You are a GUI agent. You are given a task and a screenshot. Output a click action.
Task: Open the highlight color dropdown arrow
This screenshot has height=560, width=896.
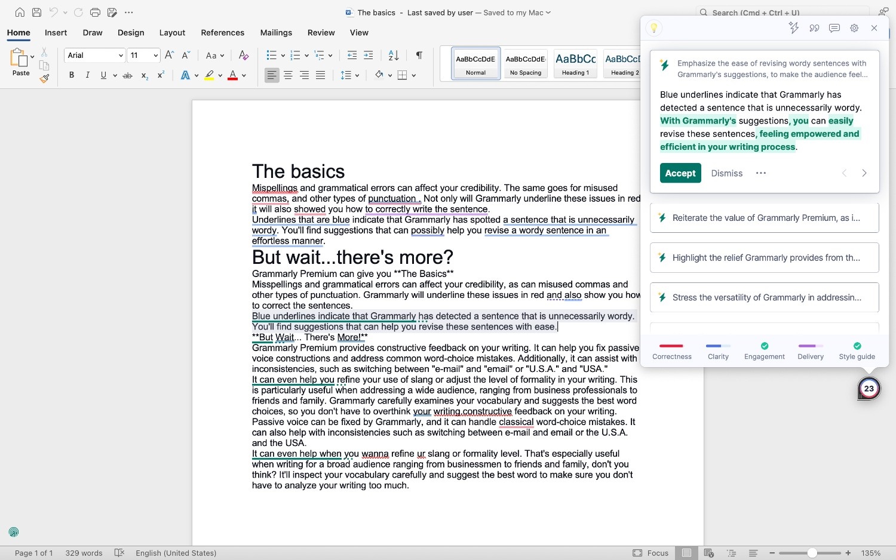[220, 75]
